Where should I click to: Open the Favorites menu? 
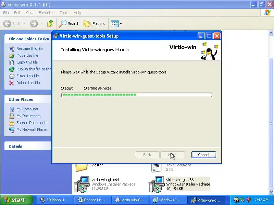47,13
